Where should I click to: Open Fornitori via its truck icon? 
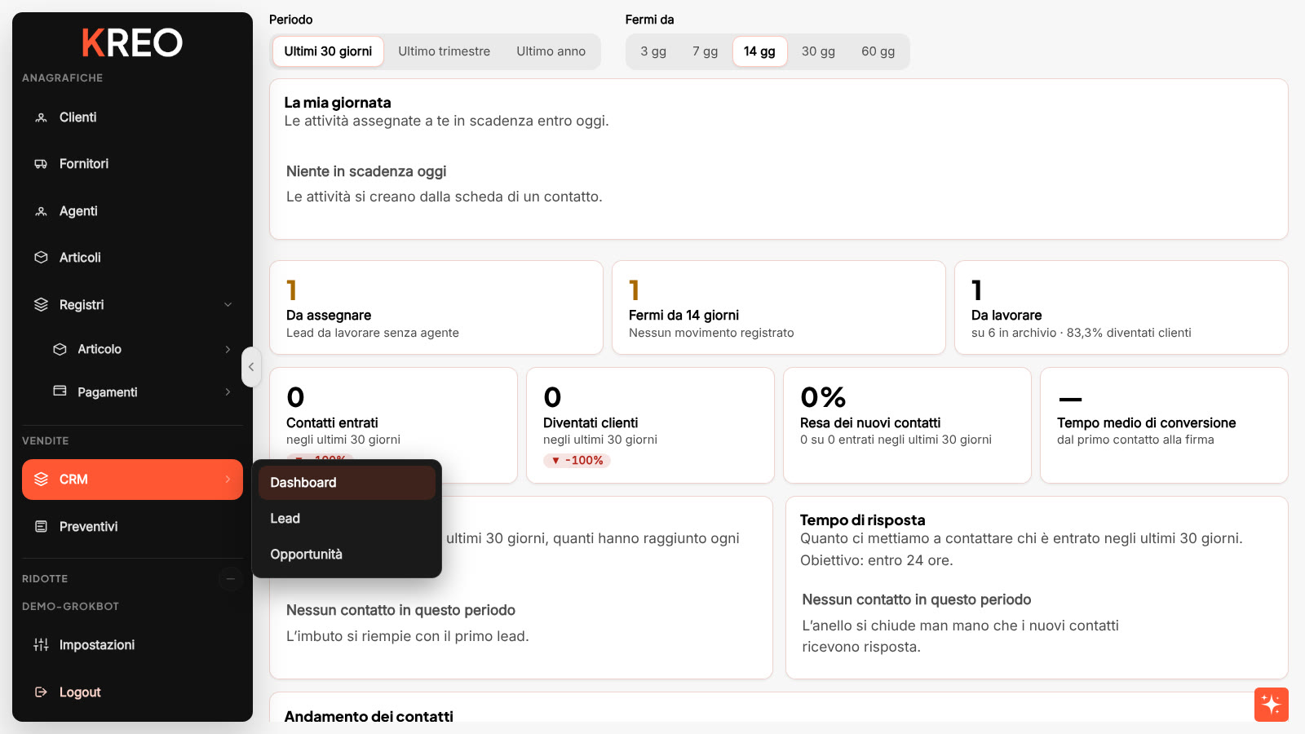click(41, 164)
